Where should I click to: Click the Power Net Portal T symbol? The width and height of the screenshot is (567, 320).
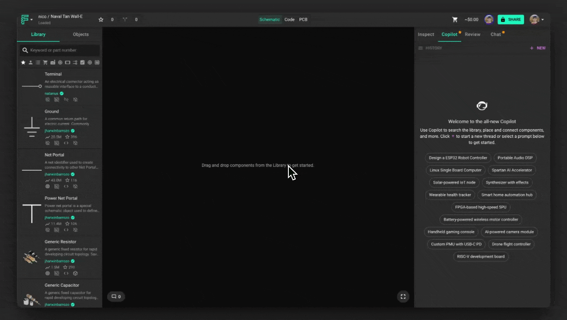pos(32,214)
